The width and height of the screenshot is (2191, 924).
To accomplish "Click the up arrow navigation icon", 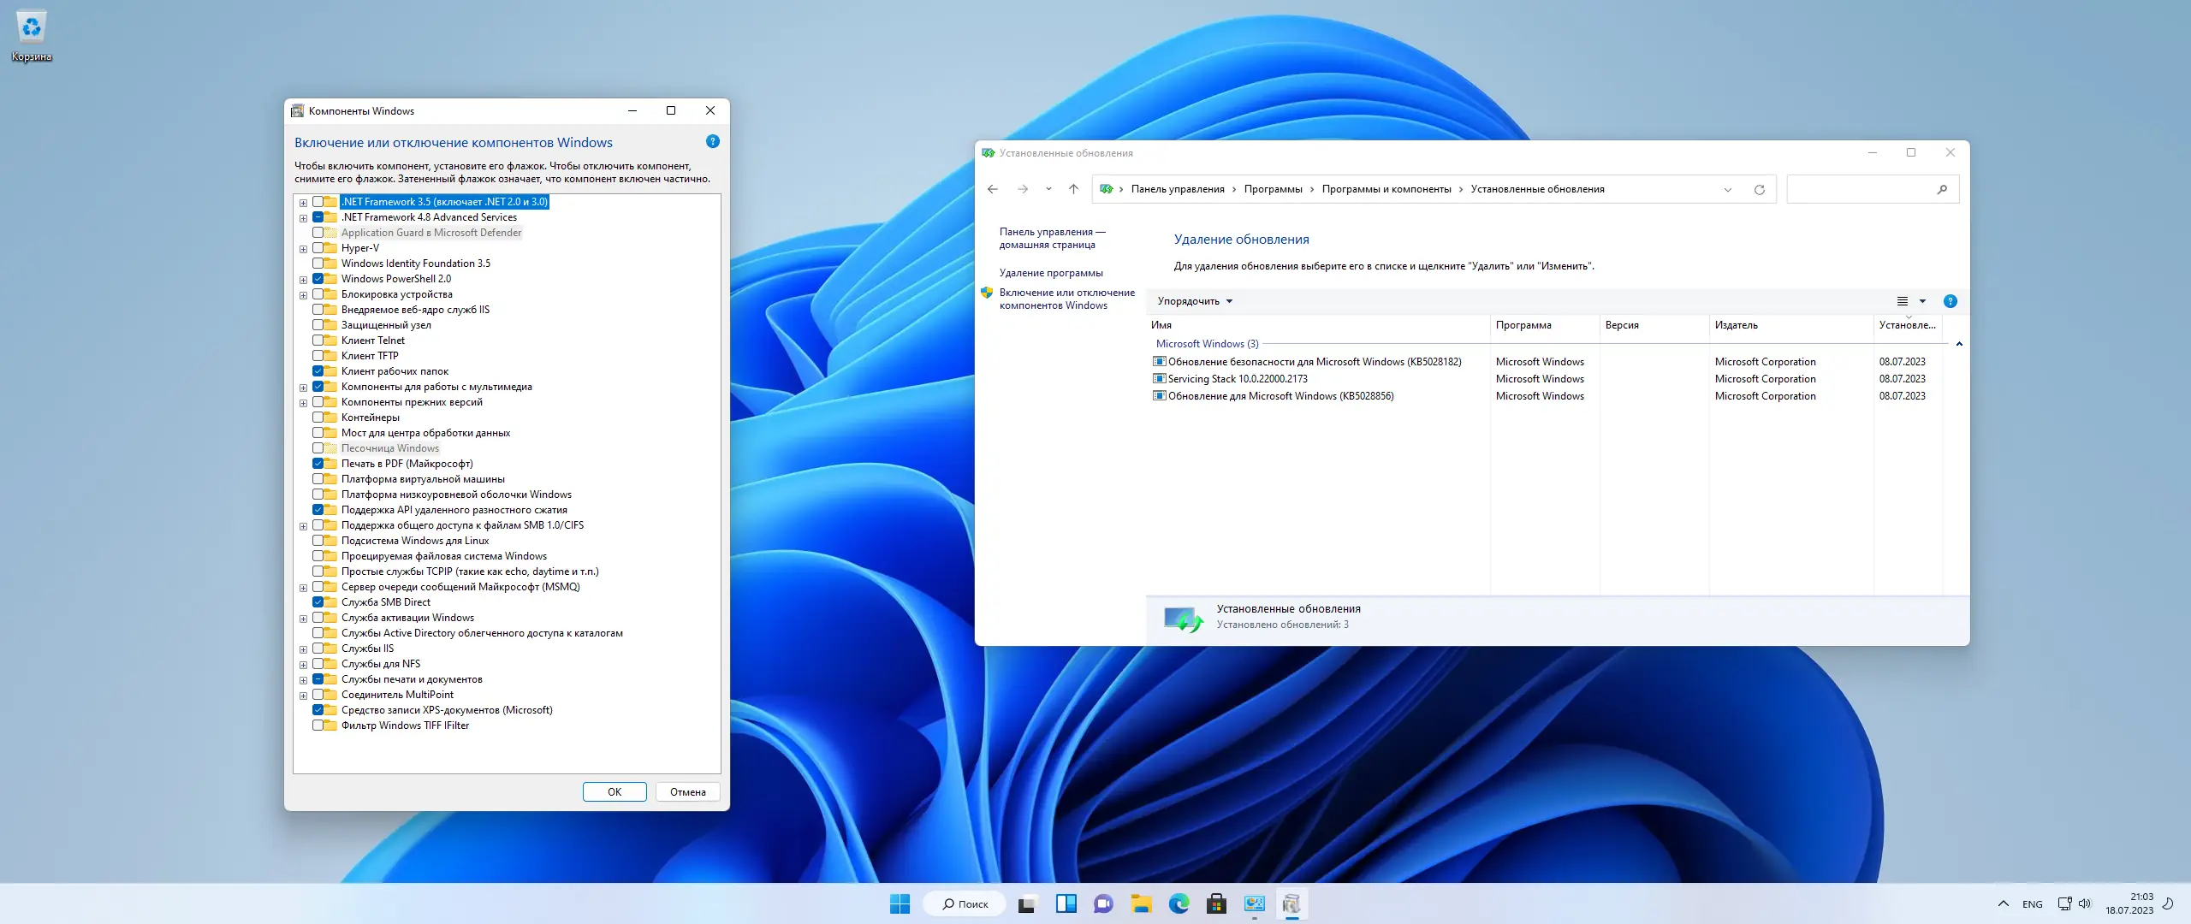I will click(x=1073, y=189).
